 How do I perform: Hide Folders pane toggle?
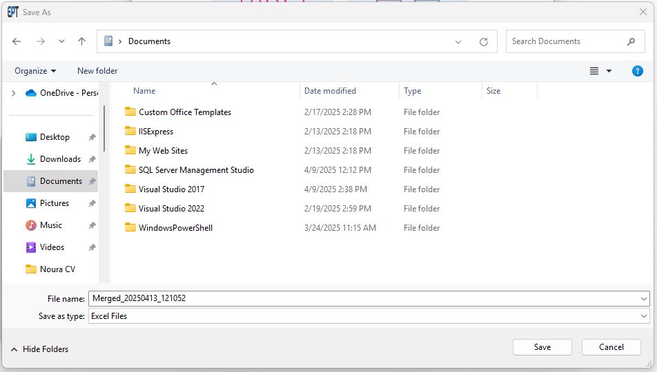(40, 349)
